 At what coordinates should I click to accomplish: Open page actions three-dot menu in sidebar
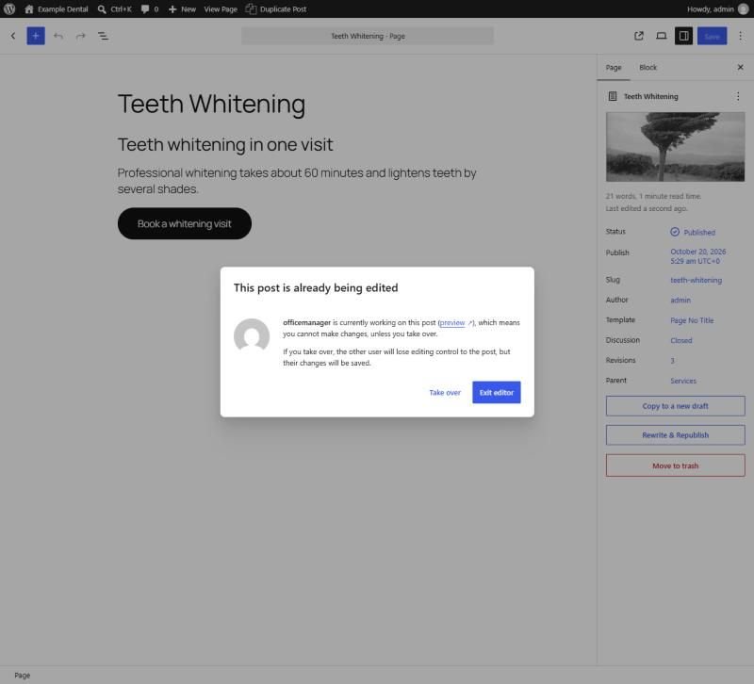[738, 96]
